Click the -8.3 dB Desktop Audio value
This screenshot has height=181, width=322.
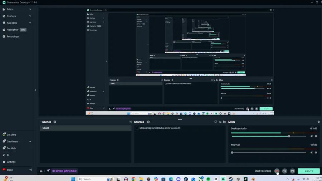[x=313, y=128]
